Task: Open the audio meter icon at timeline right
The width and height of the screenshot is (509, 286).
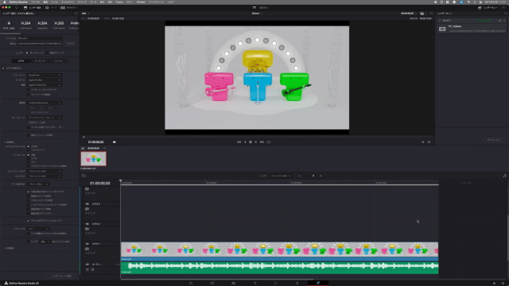Action: (504, 176)
